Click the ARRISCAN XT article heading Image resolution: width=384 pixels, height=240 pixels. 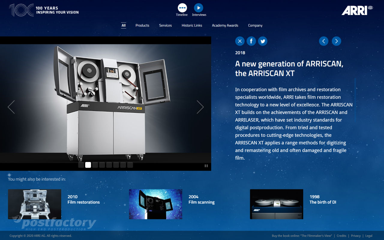[x=289, y=68]
